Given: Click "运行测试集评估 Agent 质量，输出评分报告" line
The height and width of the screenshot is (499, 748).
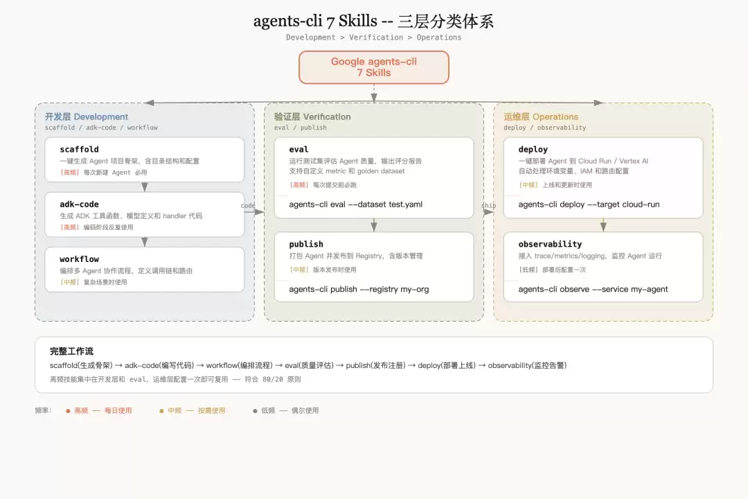Looking at the screenshot, I should coord(355,161).
